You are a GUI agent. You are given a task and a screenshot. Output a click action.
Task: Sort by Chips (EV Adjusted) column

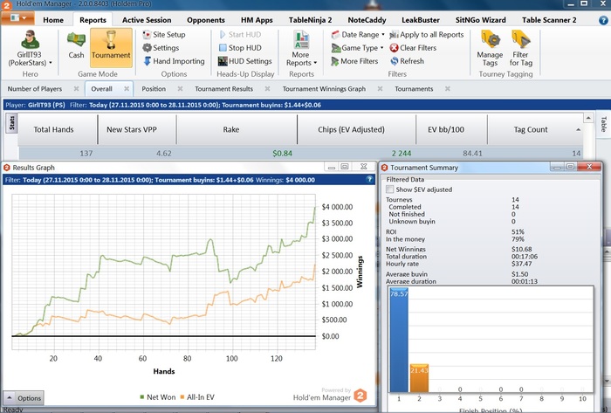(x=356, y=129)
